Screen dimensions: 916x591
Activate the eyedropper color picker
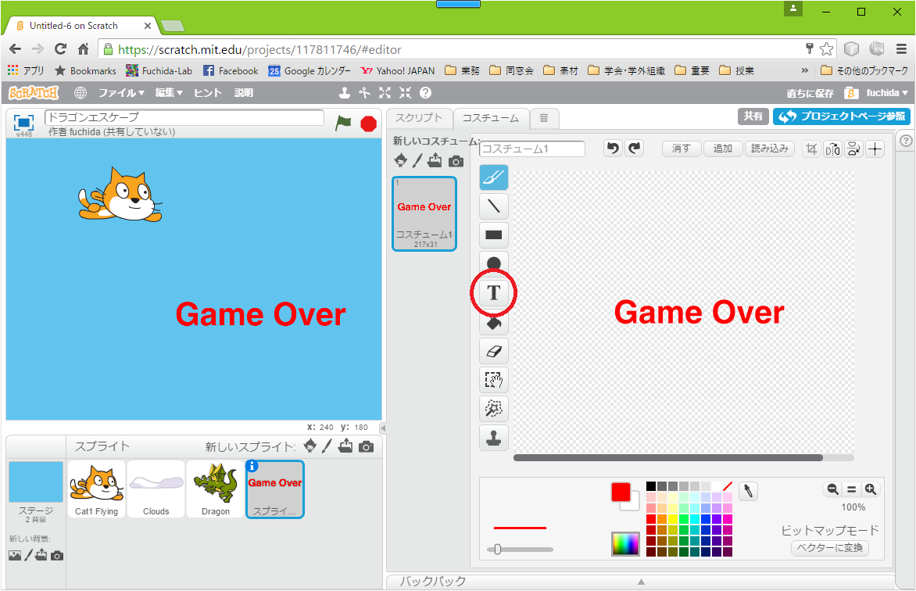coord(748,491)
